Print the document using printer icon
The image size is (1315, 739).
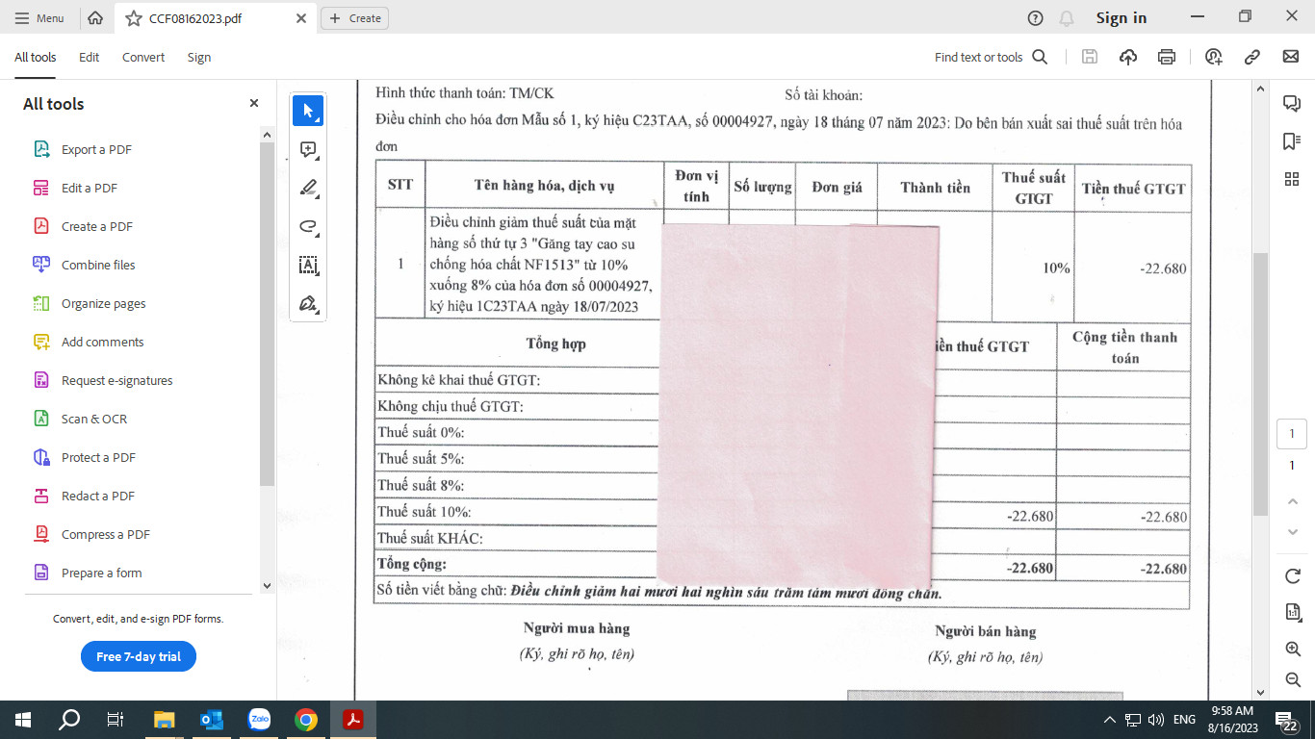click(x=1167, y=57)
